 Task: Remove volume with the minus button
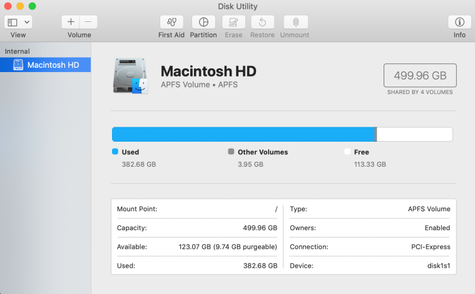pyautogui.click(x=88, y=22)
